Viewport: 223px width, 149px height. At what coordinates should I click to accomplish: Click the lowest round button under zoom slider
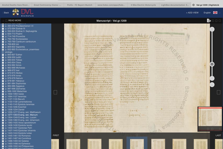coord(212,85)
